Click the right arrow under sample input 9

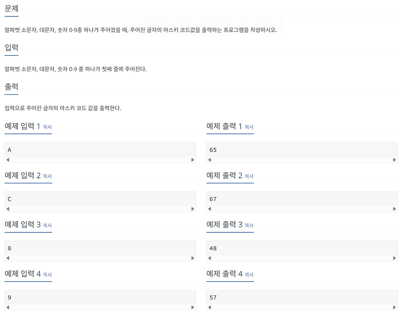[193, 307]
